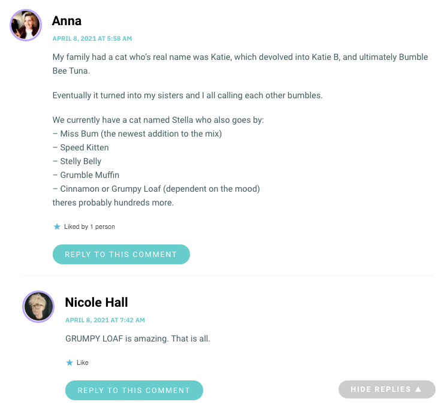
Task: Click the Stelly Belly list line
Action: point(77,161)
